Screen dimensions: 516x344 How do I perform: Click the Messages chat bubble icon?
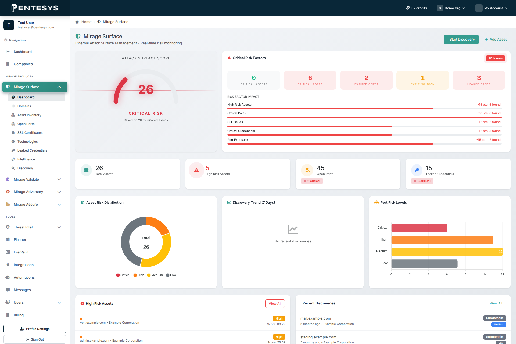pyautogui.click(x=8, y=290)
